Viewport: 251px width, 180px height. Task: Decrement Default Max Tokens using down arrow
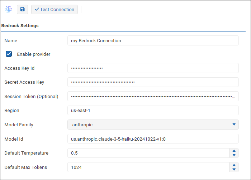click(x=234, y=170)
